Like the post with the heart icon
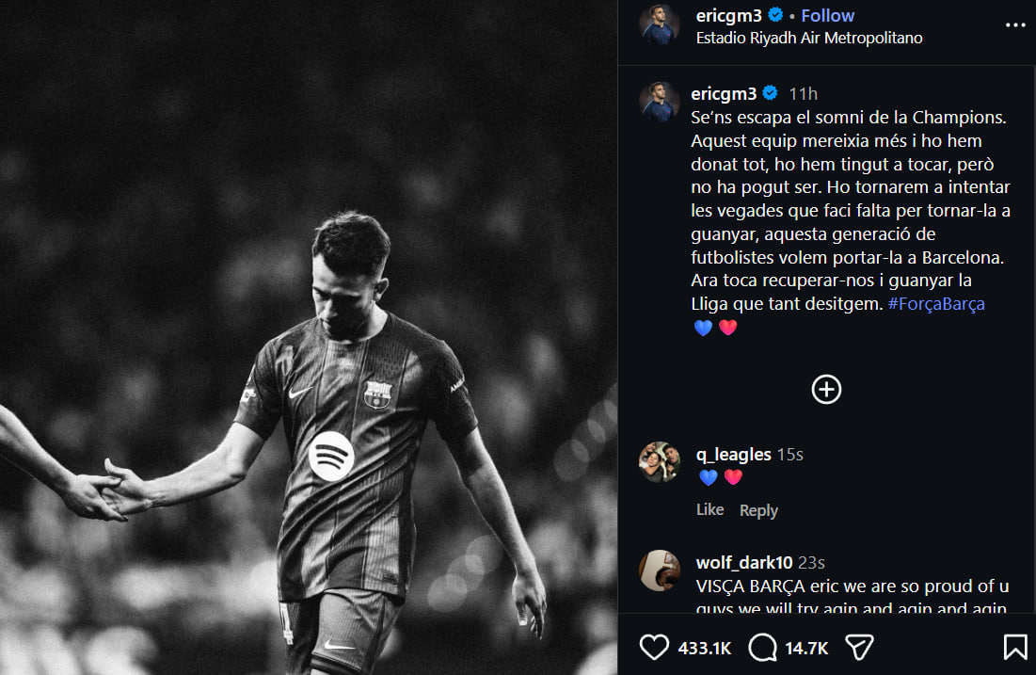1036x675 pixels. pyautogui.click(x=654, y=648)
